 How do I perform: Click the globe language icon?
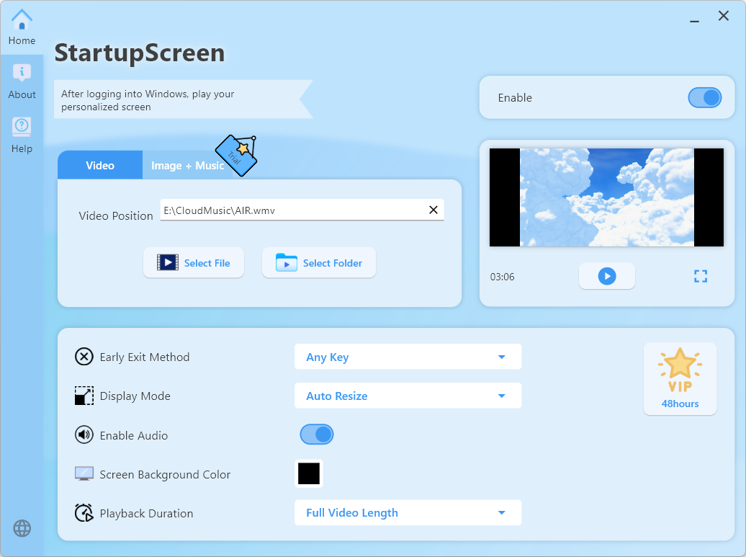click(22, 528)
